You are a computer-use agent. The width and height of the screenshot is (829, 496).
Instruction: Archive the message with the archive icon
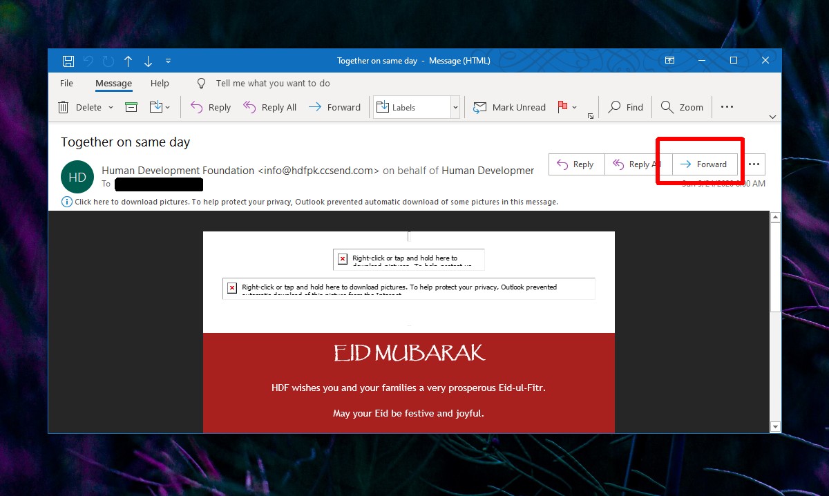[131, 106]
